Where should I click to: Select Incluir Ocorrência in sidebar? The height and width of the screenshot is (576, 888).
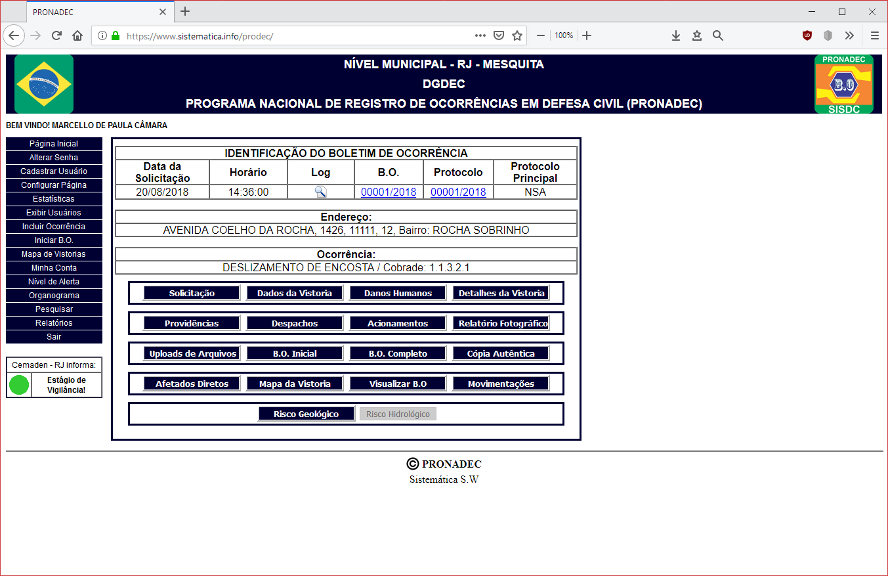[x=54, y=227]
